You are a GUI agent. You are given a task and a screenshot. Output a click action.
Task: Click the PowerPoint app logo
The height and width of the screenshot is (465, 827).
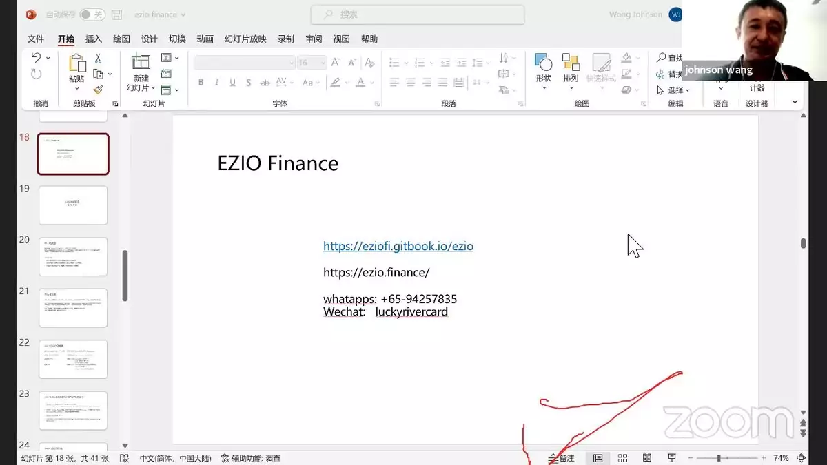[31, 14]
